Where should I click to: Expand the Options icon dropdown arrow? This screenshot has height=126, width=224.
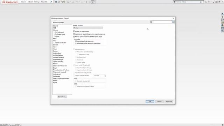tap(95, 2)
